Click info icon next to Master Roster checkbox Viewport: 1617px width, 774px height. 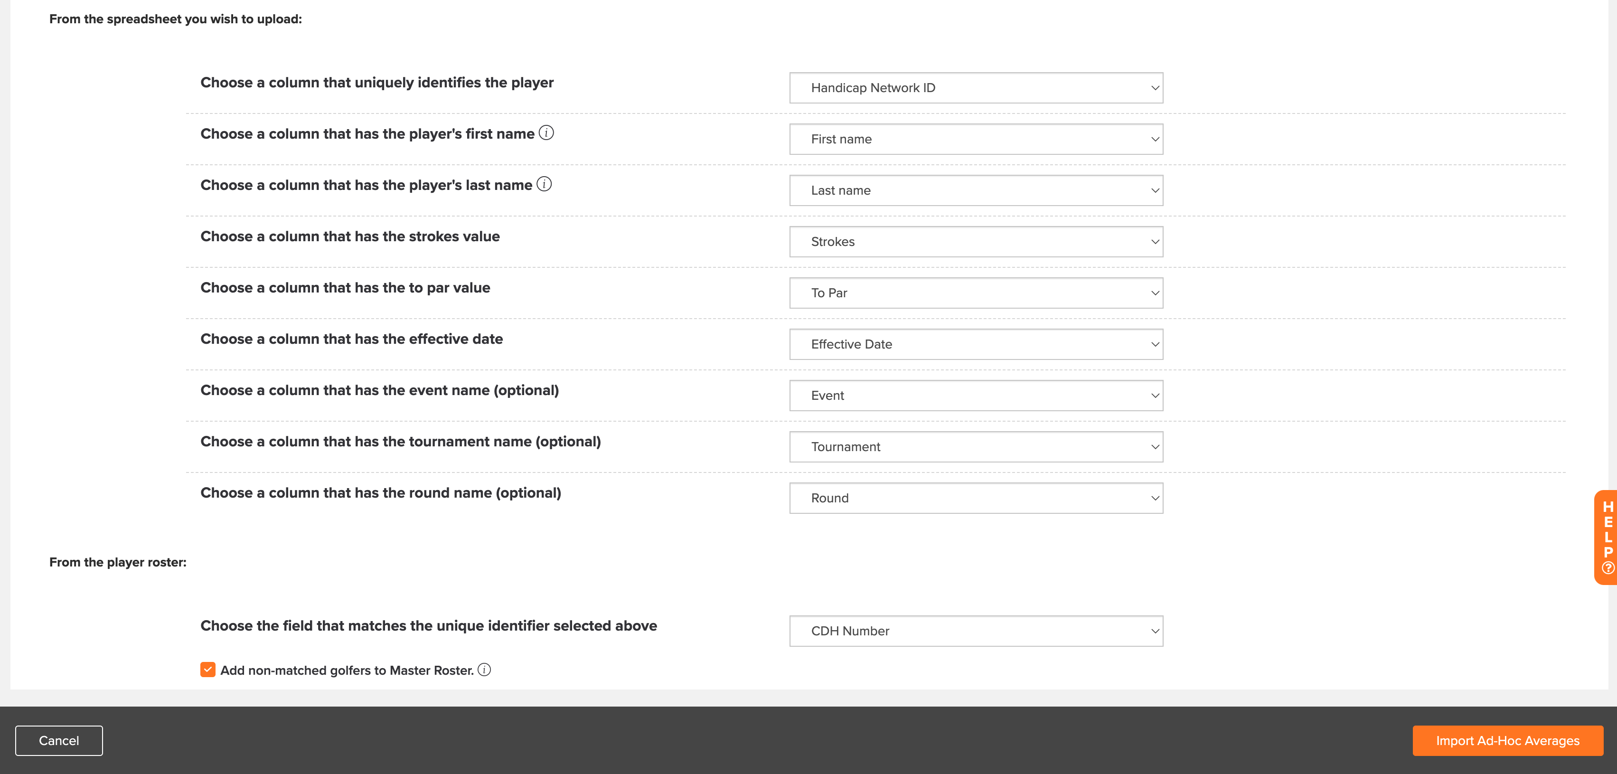click(x=484, y=670)
